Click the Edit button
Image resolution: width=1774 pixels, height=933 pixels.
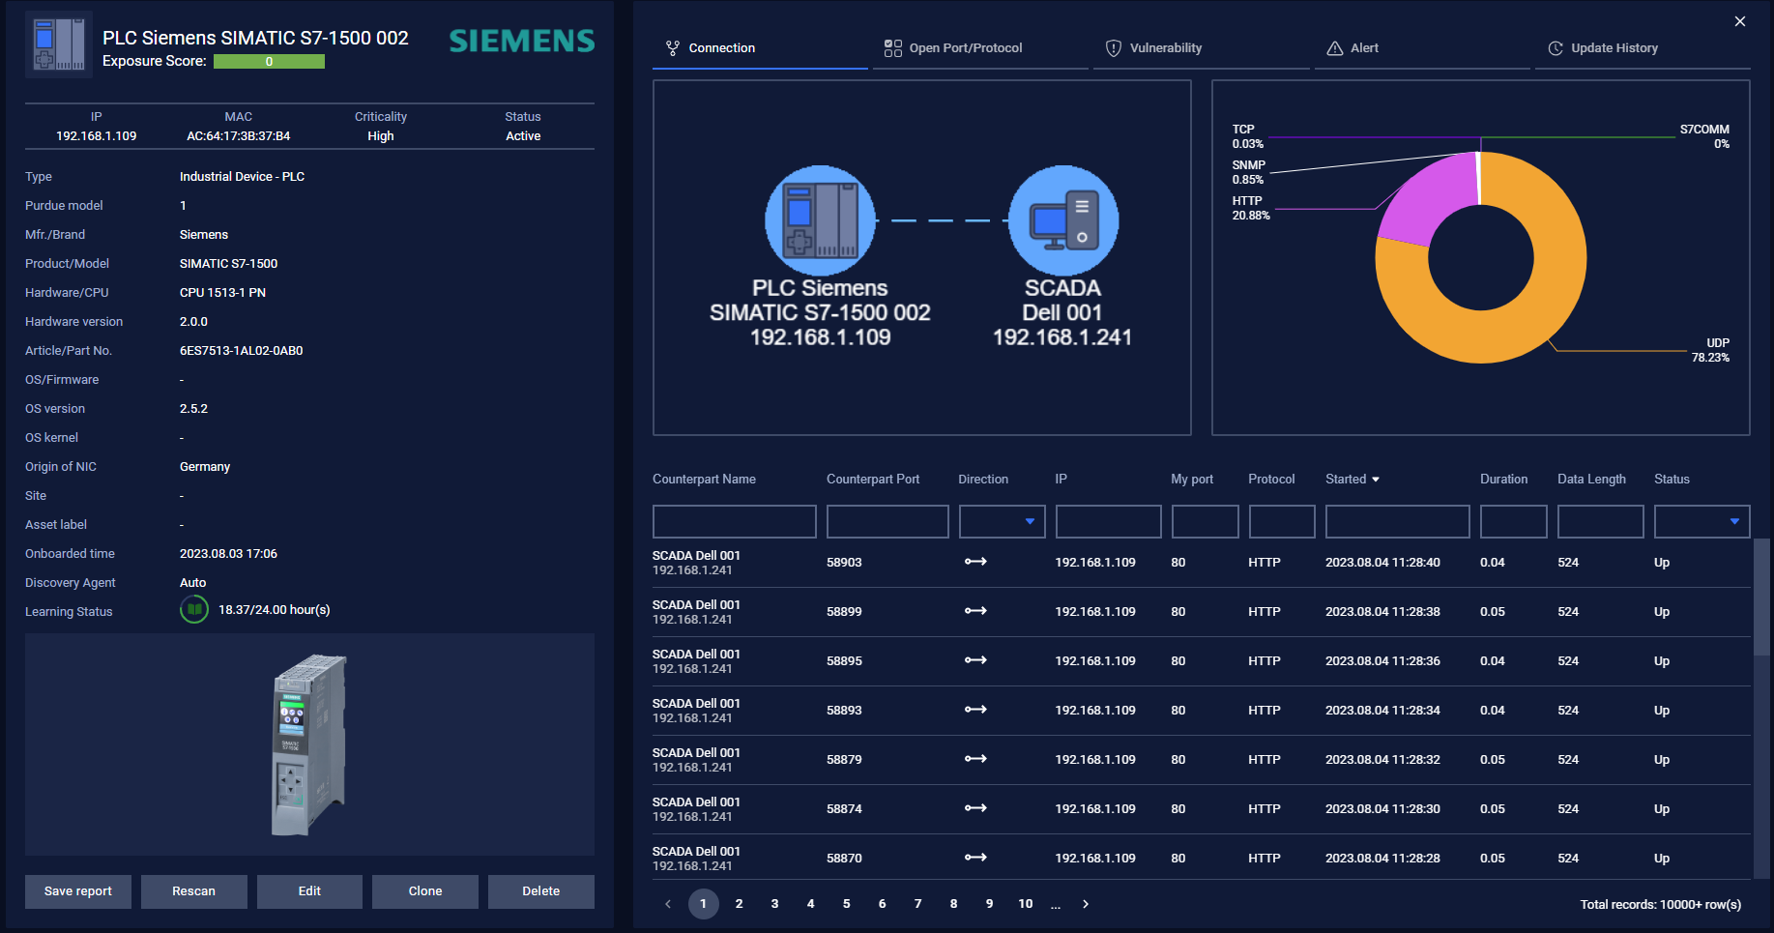[x=309, y=891]
